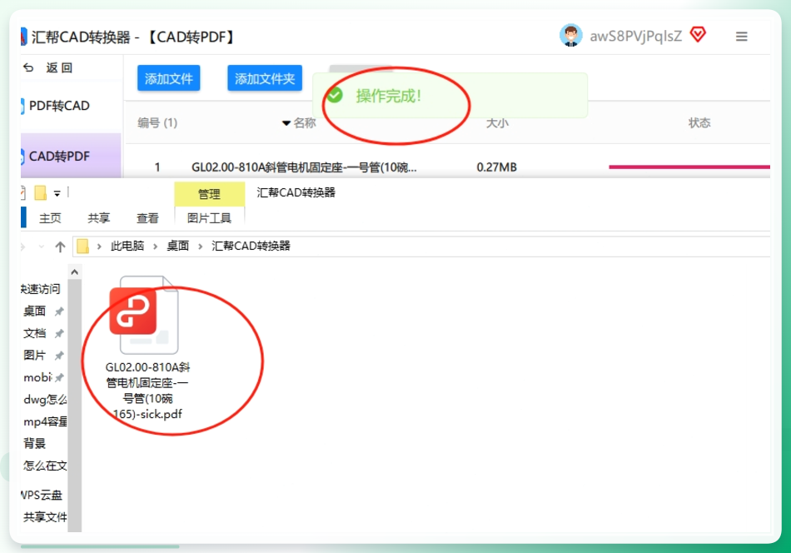Expand the chevron after 桌面 in the path

(x=201, y=247)
